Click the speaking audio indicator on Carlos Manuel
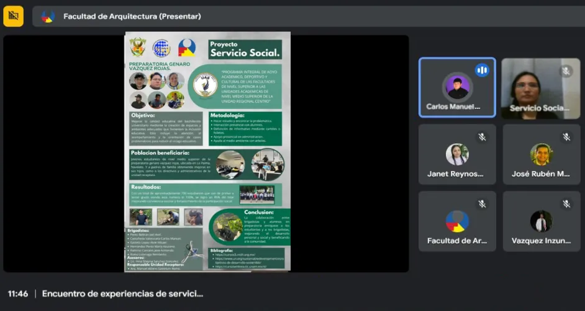 click(x=482, y=70)
